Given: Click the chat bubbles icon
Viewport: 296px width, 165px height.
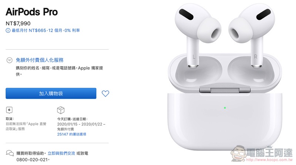Looking at the screenshot, I should click(x=10, y=153).
